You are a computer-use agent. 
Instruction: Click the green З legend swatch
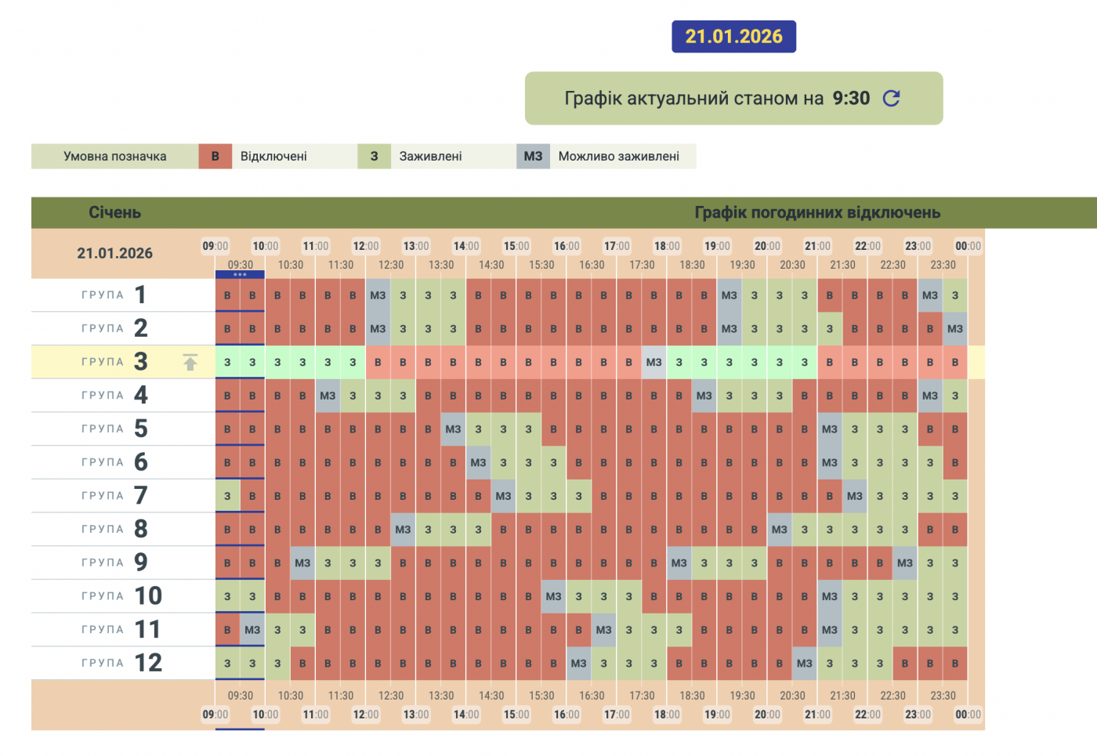pyautogui.click(x=374, y=156)
